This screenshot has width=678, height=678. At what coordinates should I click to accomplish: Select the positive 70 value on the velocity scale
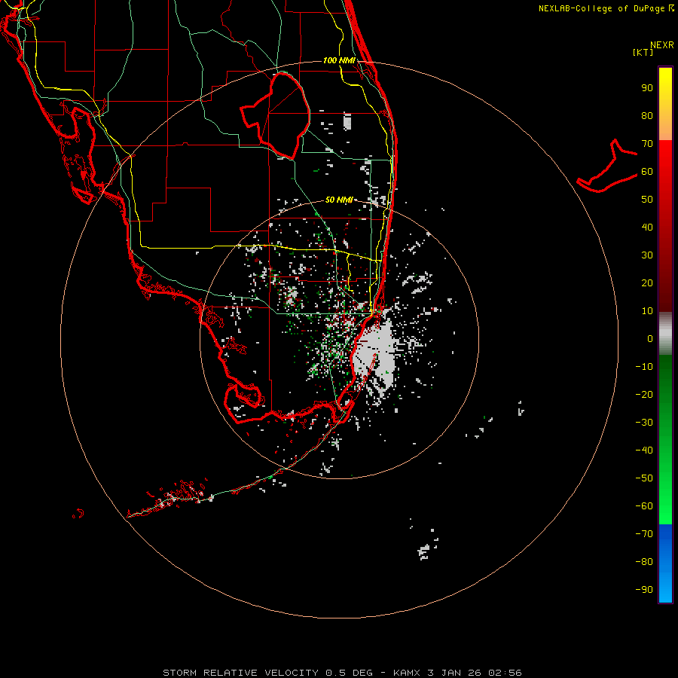click(647, 144)
